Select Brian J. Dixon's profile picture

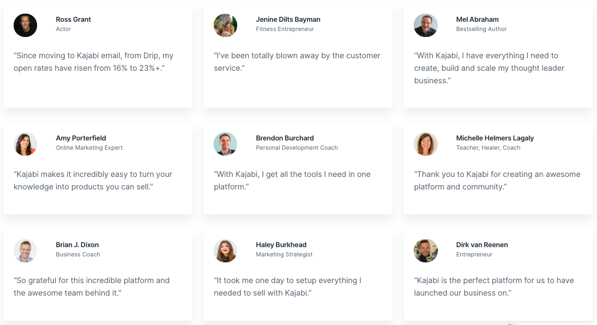tap(25, 250)
